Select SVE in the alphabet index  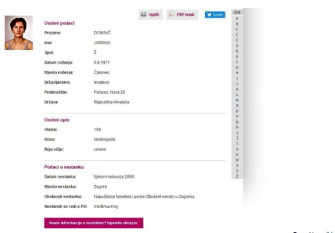coord(237,12)
